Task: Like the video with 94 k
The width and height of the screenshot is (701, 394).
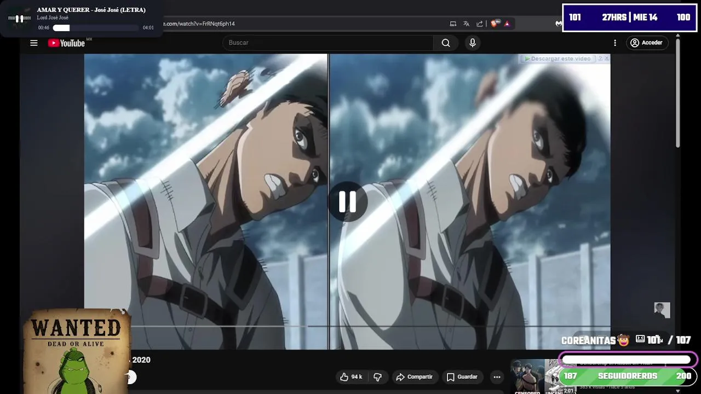Action: coord(351,376)
